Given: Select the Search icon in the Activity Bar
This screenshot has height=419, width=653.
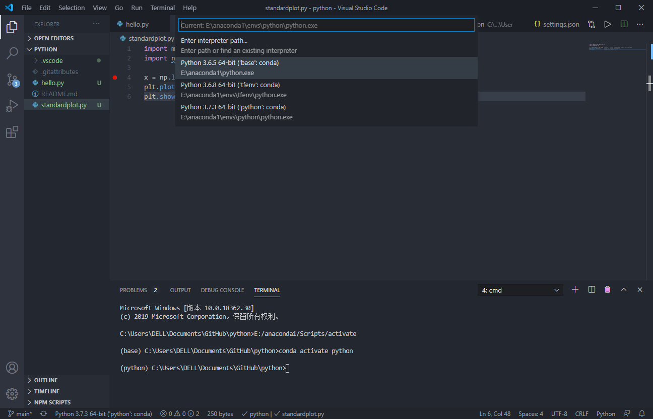Looking at the screenshot, I should (x=12, y=53).
